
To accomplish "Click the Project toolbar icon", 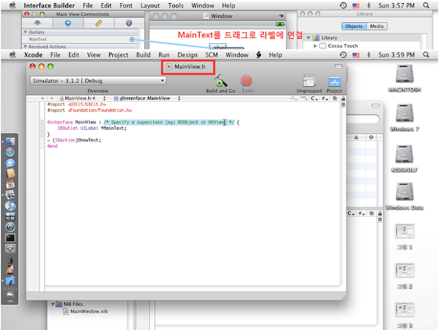I will click(334, 82).
